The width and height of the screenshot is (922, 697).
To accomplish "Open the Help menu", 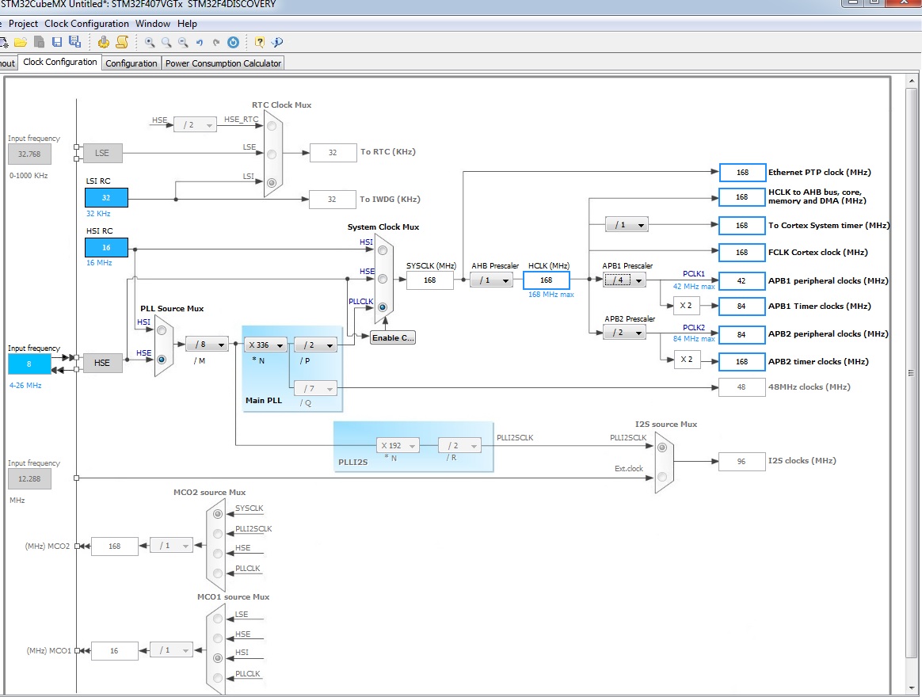I will 187,24.
